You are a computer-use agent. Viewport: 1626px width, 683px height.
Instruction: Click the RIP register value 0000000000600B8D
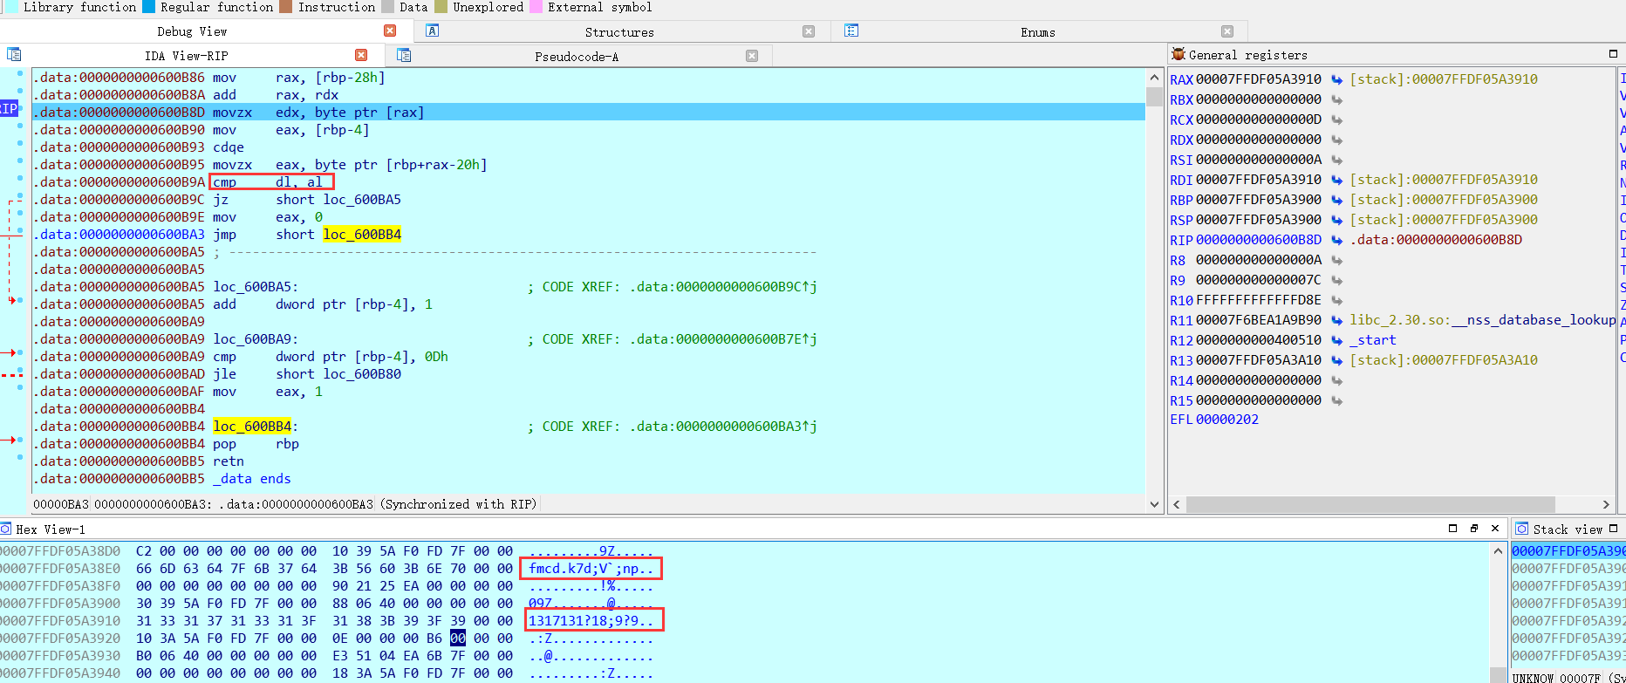(x=1259, y=240)
